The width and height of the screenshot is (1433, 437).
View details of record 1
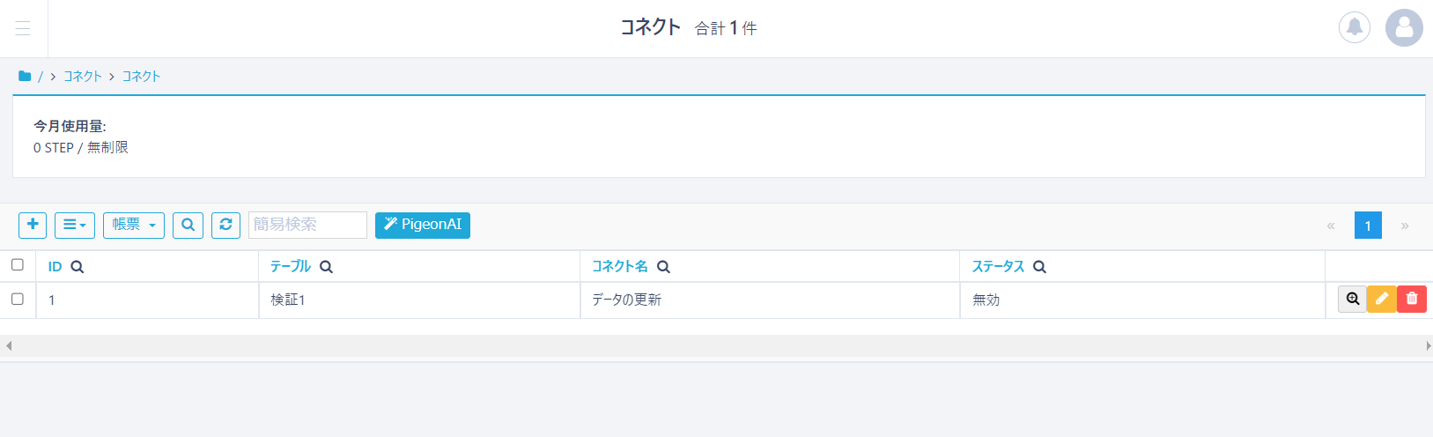click(1352, 300)
